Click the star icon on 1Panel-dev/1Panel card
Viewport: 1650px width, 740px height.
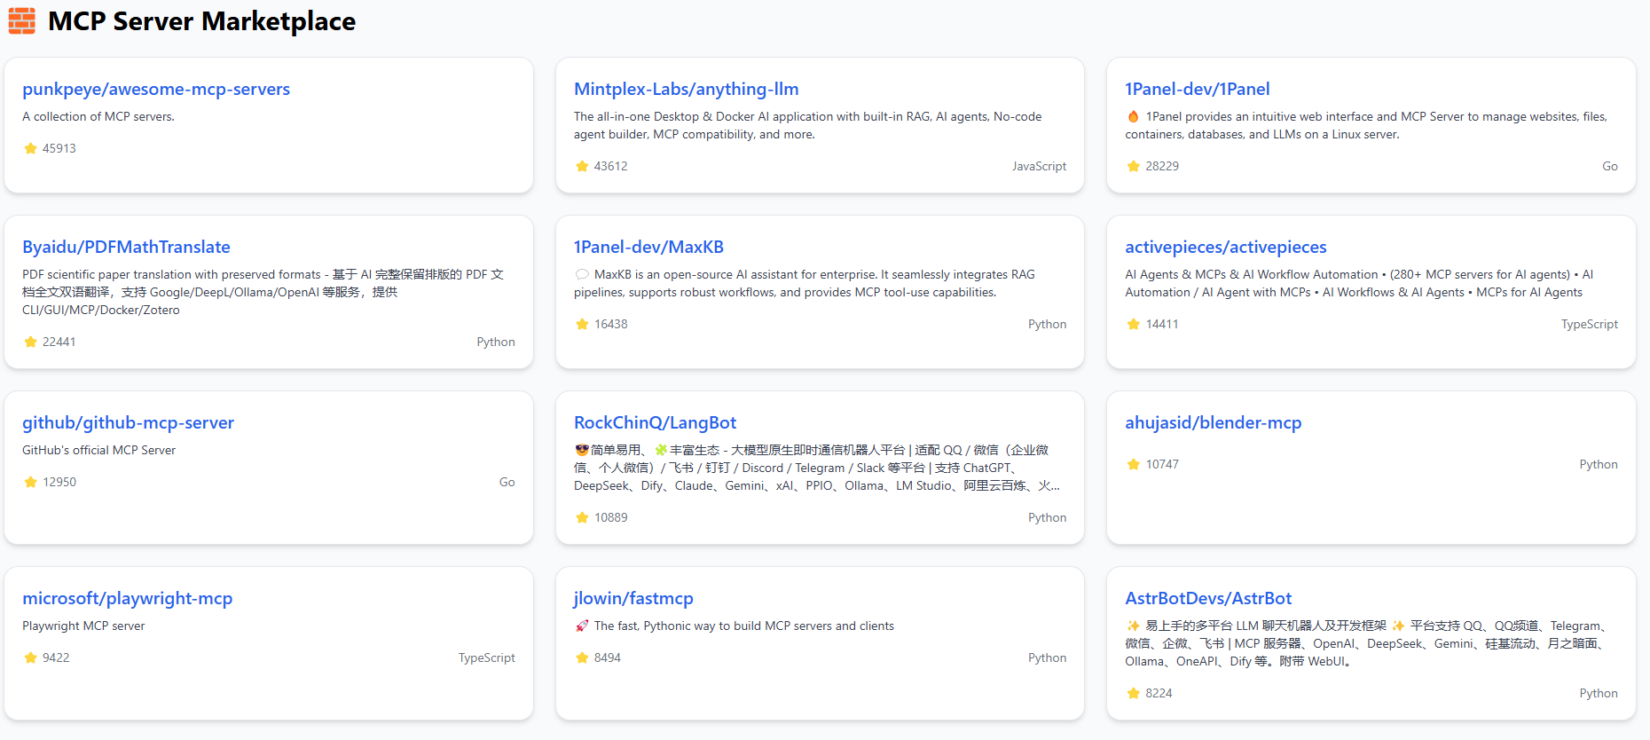click(x=1133, y=166)
